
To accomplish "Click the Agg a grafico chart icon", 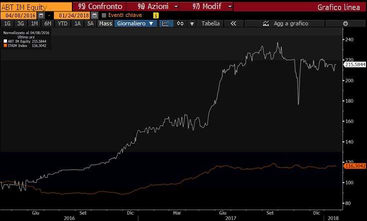I will pos(266,23).
